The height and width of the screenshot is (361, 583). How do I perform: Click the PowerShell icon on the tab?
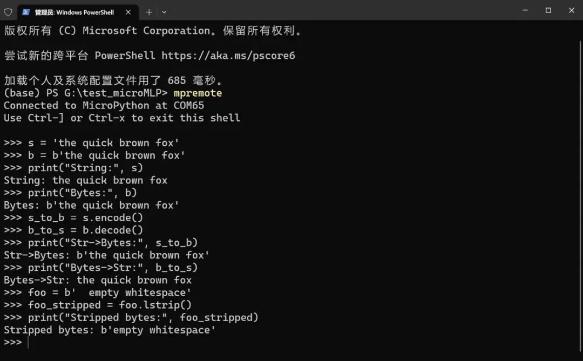[26, 12]
